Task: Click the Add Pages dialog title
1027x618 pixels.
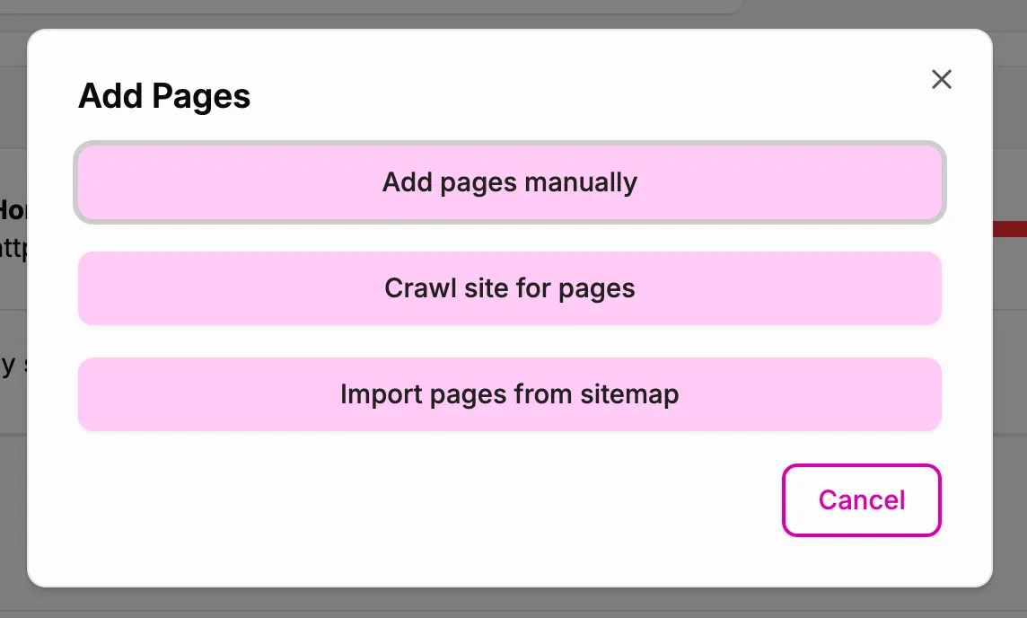Action: pos(165,96)
